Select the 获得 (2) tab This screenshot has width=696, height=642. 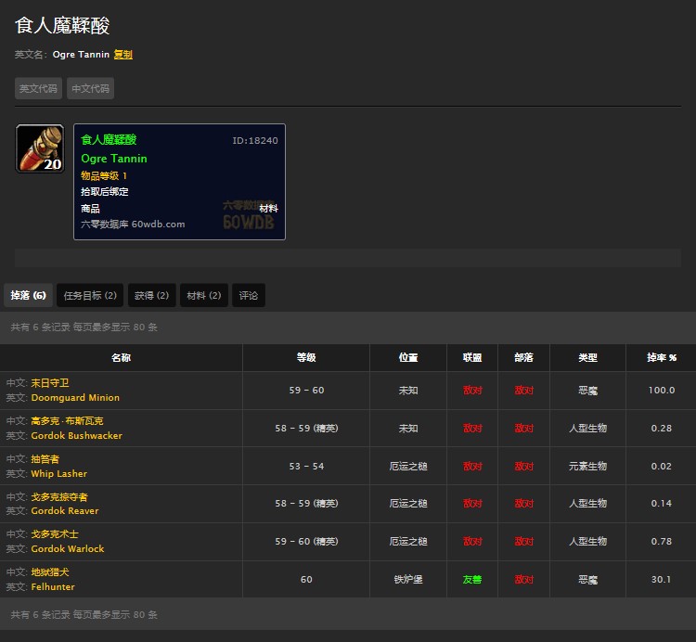click(151, 296)
